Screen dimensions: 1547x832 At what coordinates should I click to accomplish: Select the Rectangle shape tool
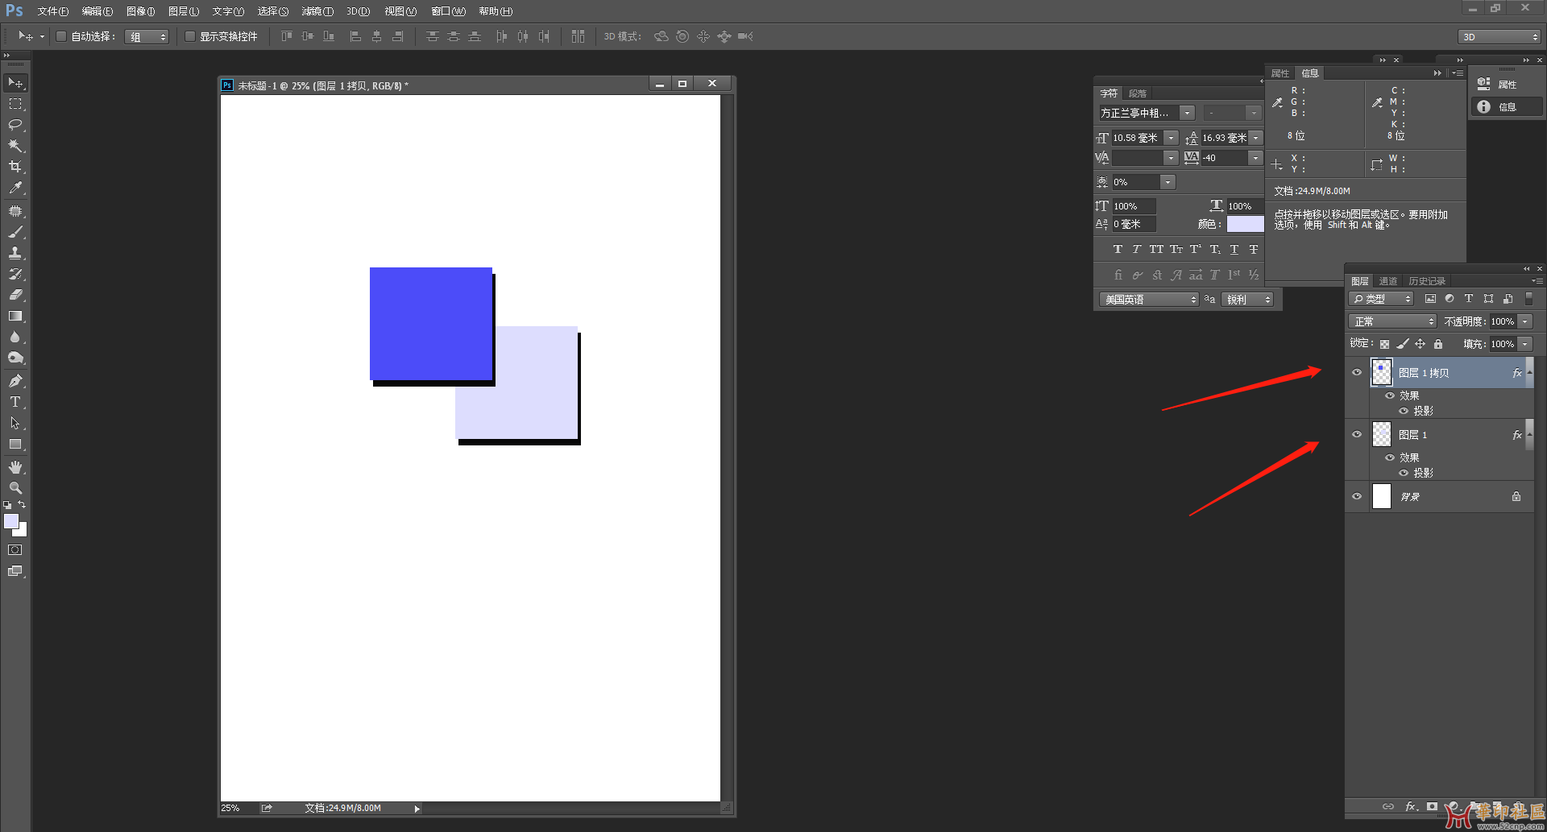pos(15,444)
